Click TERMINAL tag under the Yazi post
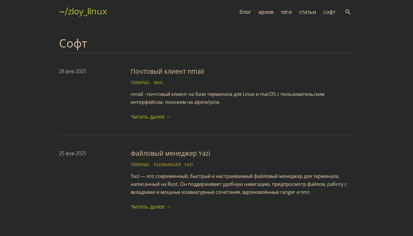 point(140,165)
